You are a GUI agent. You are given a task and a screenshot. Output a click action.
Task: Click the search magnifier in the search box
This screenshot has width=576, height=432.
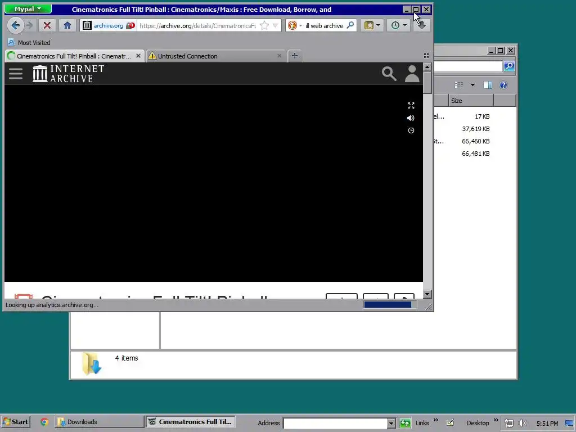[x=350, y=25]
